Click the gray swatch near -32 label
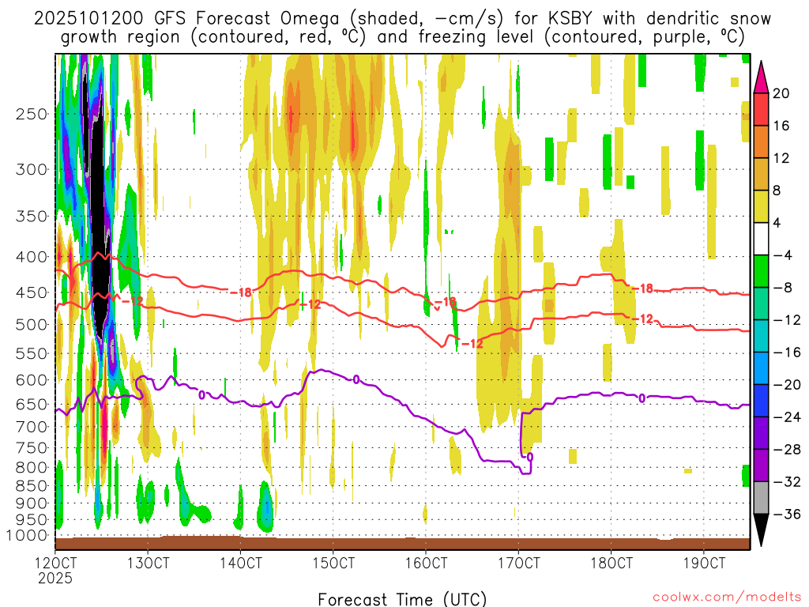 (761, 498)
